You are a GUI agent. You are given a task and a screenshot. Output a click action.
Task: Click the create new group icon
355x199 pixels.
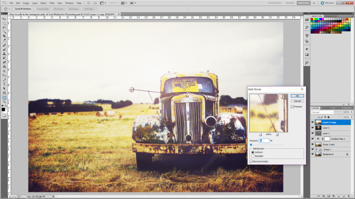click(339, 196)
